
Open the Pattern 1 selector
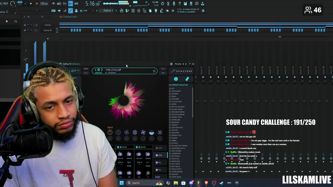[108, 11]
